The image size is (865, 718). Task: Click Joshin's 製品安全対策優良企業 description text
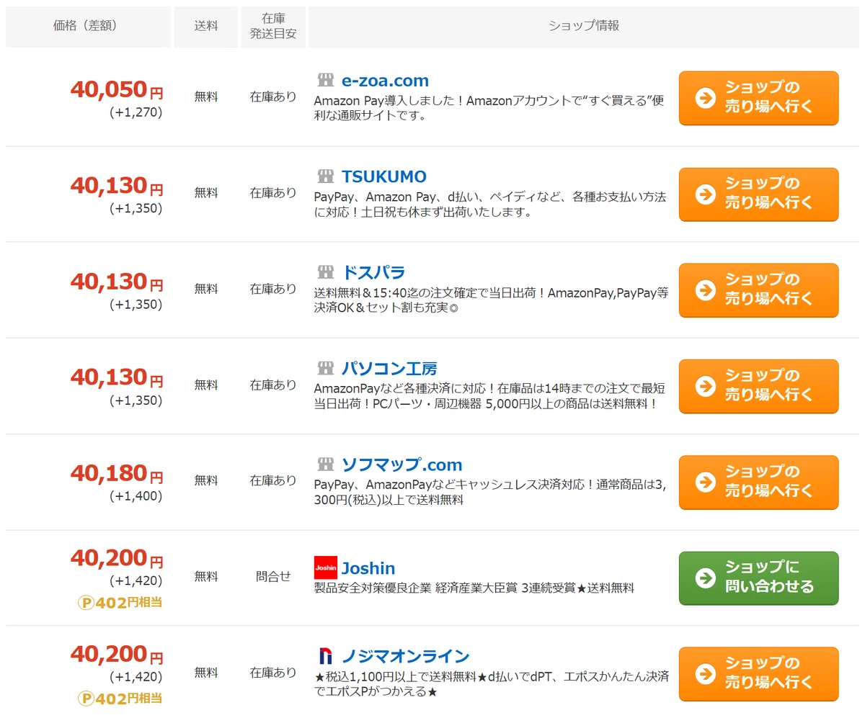click(474, 588)
